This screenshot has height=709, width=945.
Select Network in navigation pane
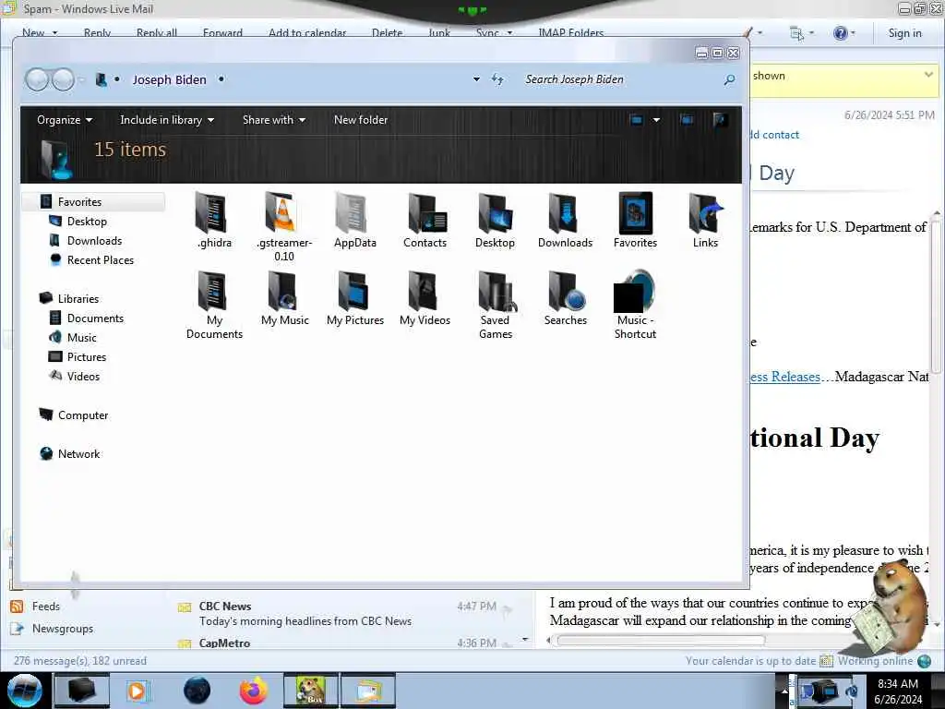tap(78, 454)
